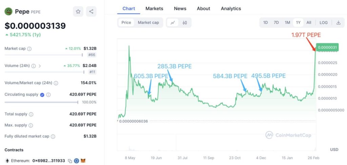Select the 7D time range
347x165 pixels.
click(276, 23)
